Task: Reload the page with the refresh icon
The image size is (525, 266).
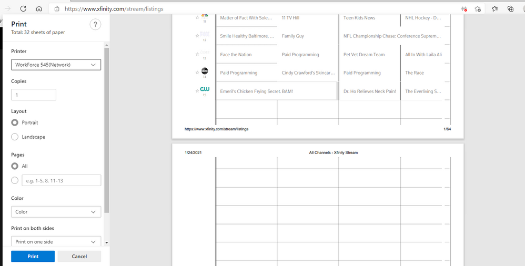Action: [23, 9]
